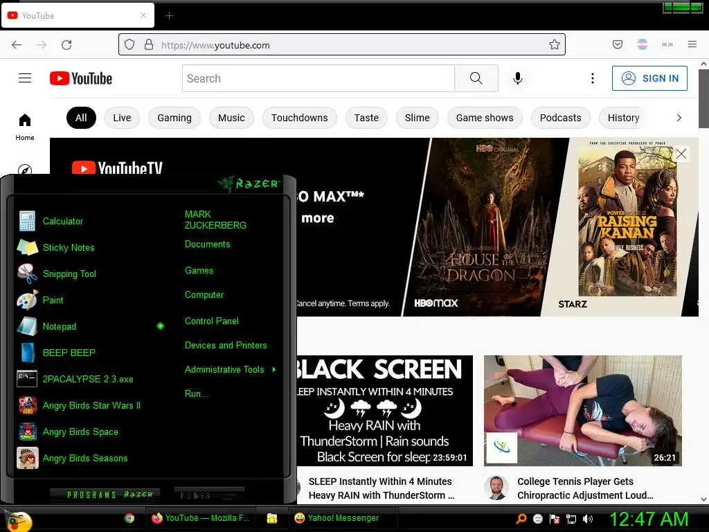
Task: Click the Power button in start menu
Action: (x=209, y=495)
